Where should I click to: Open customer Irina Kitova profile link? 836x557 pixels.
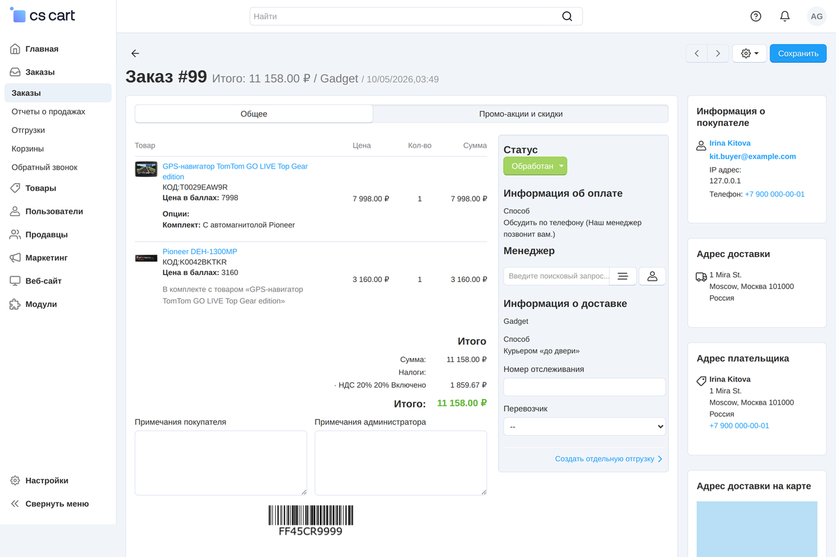[x=730, y=143]
